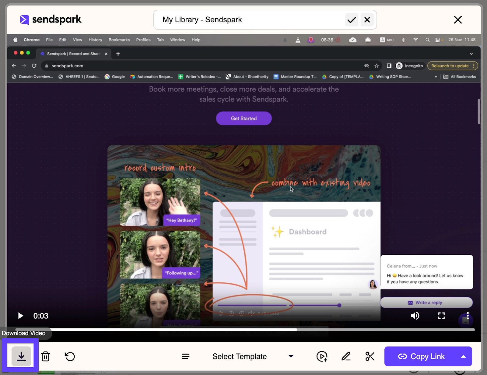
Task: Open the File menu
Action: click(x=49, y=40)
